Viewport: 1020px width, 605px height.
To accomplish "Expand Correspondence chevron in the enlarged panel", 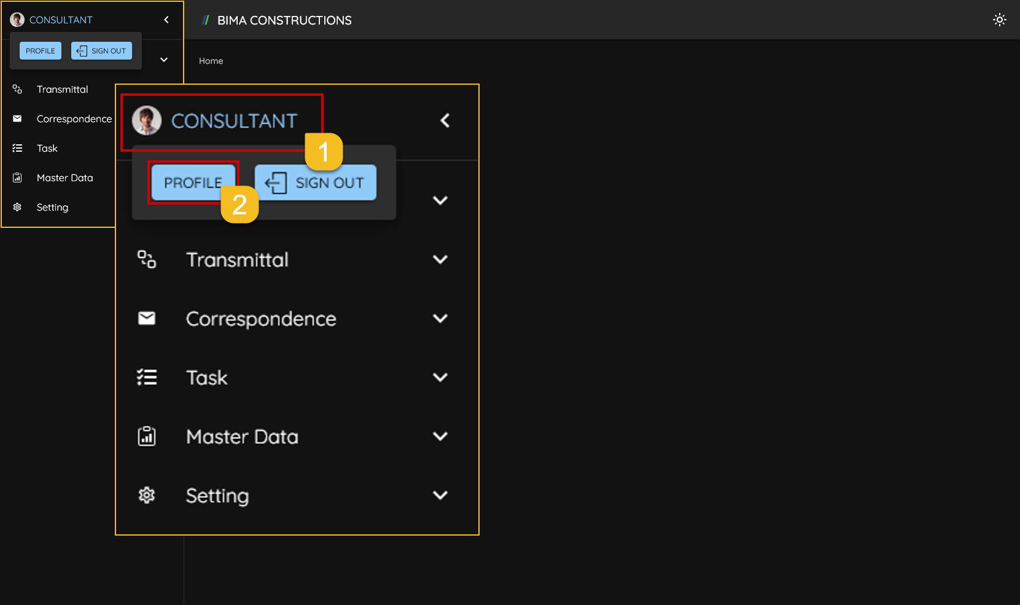I will coord(440,318).
